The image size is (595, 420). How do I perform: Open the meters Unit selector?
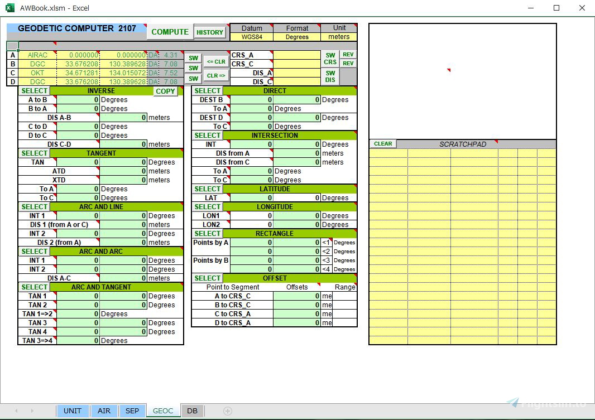(x=339, y=36)
